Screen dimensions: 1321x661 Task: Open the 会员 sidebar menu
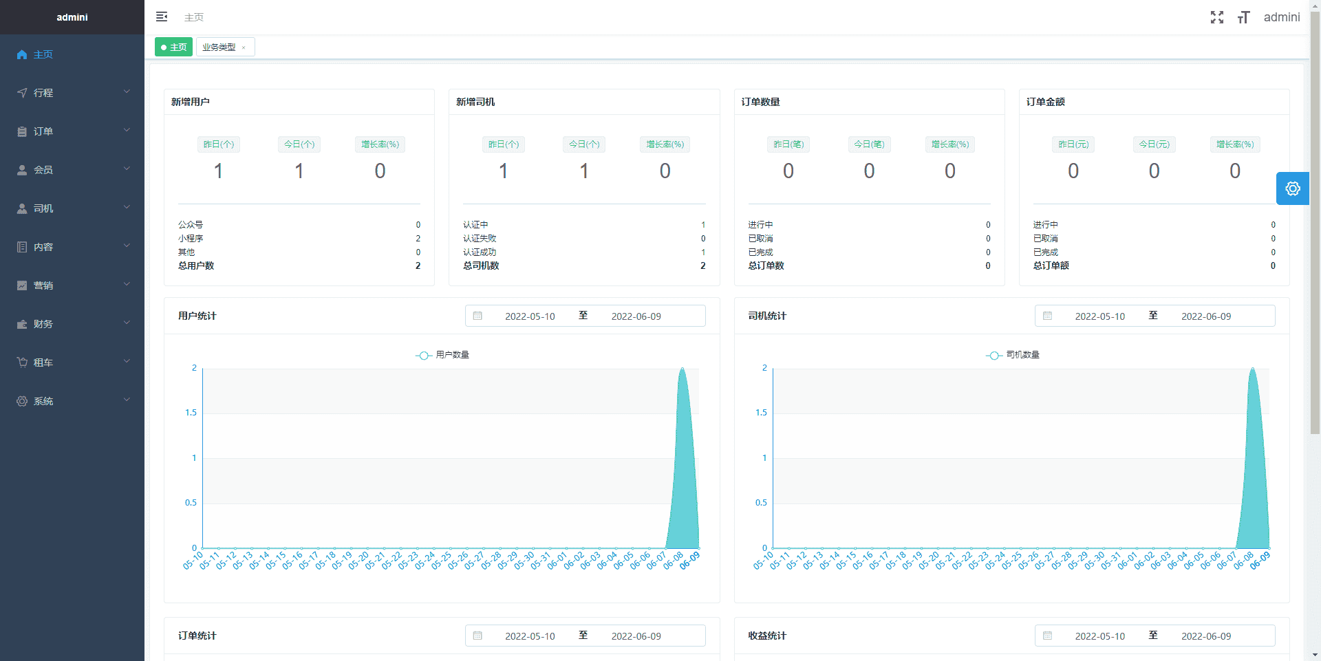[x=72, y=170]
